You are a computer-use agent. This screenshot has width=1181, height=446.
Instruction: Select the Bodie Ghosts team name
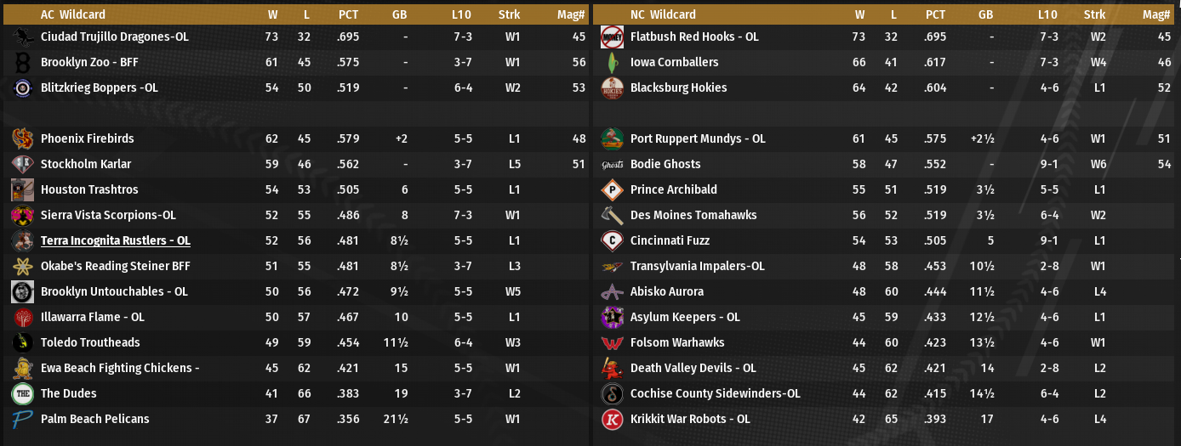pyautogui.click(x=665, y=164)
